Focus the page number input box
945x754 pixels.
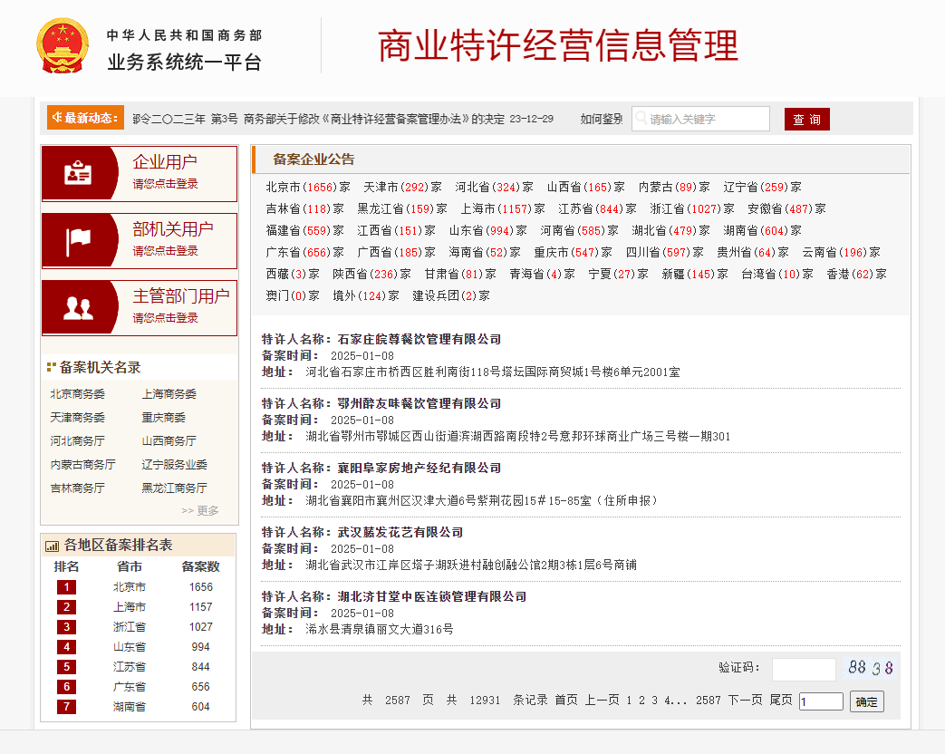pyautogui.click(x=821, y=701)
